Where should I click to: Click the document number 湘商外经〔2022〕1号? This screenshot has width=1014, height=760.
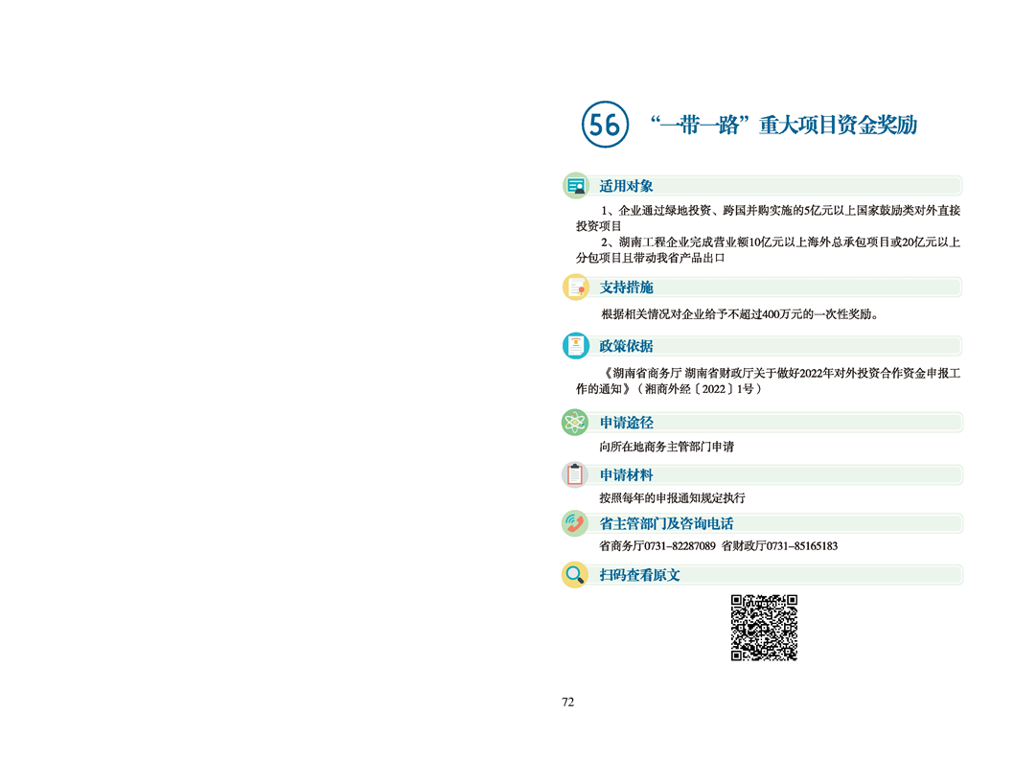tap(699, 389)
